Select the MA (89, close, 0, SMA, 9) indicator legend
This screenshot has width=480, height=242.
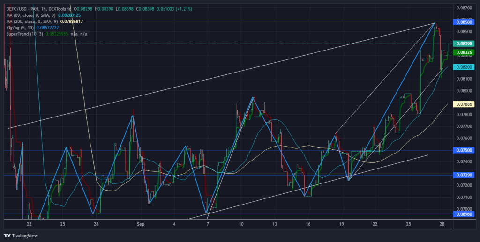pyautogui.click(x=31, y=15)
